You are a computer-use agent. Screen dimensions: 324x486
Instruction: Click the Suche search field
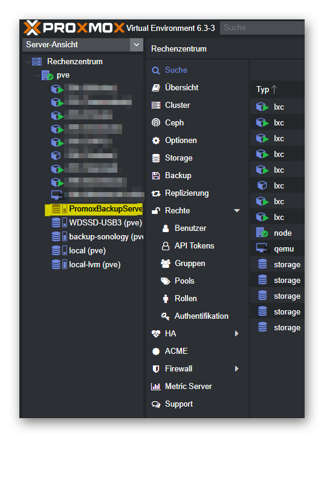[262, 28]
